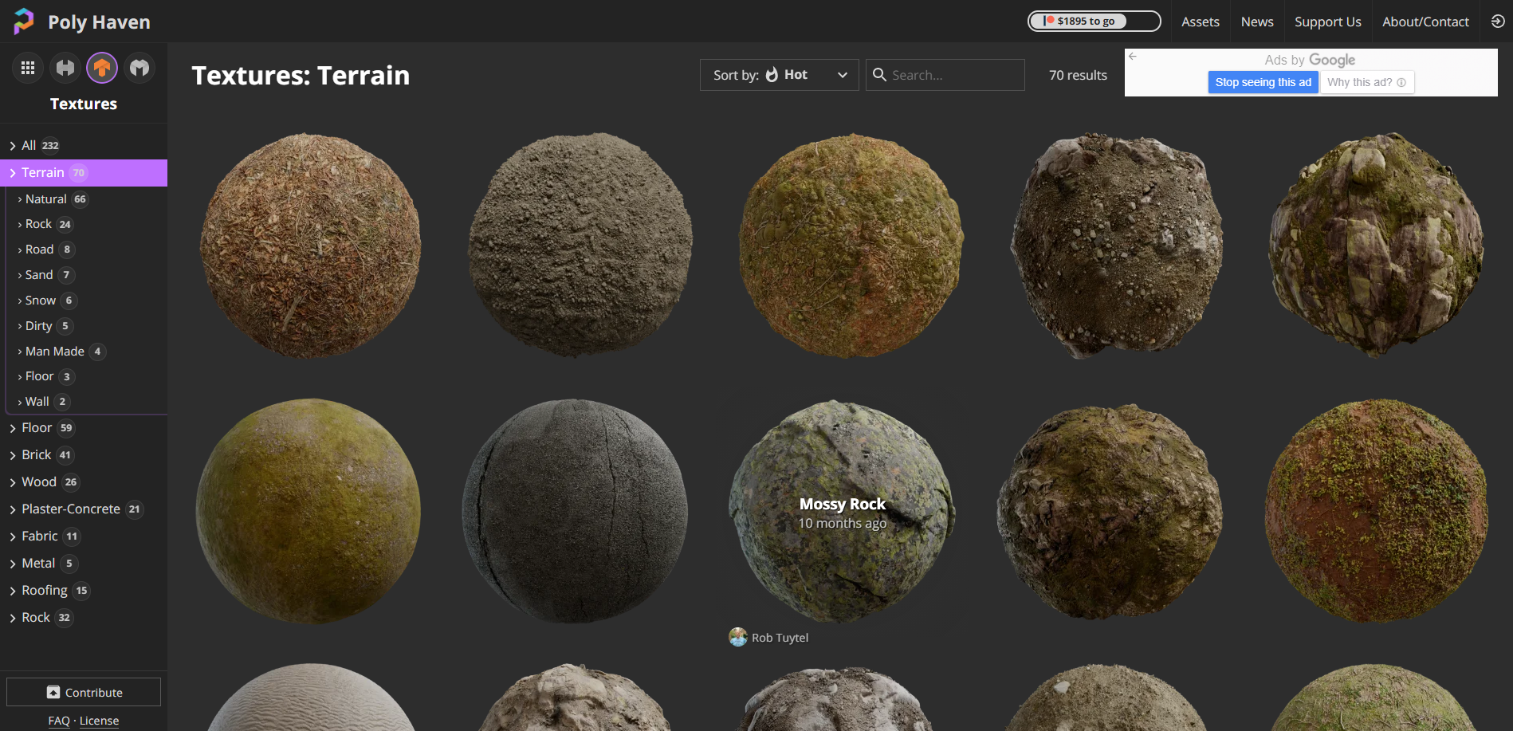Click the back arrow on the Google ad

point(1133,57)
